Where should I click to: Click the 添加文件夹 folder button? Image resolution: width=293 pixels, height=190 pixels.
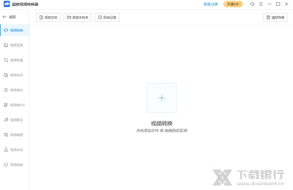pyautogui.click(x=78, y=18)
